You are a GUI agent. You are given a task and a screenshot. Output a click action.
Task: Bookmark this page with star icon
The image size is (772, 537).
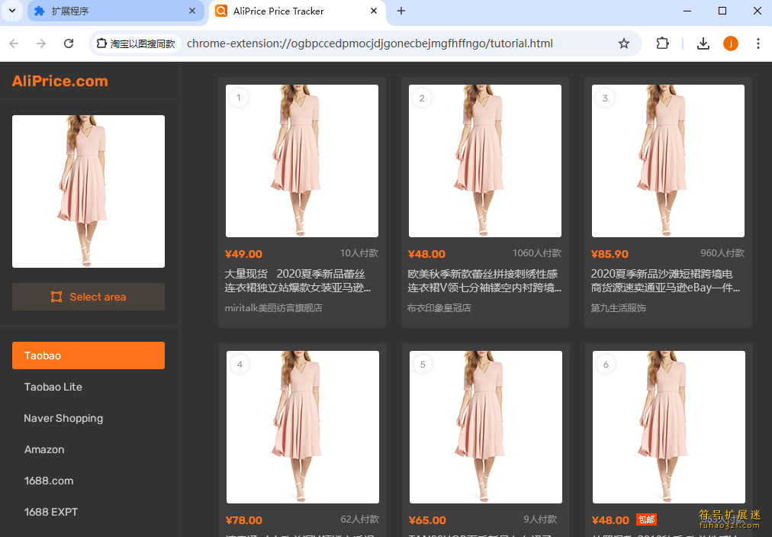624,43
